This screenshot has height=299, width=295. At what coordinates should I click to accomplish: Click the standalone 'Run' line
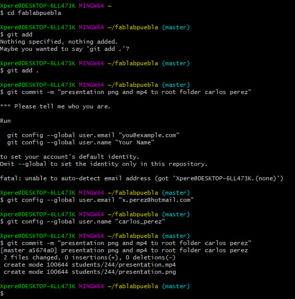[5, 121]
